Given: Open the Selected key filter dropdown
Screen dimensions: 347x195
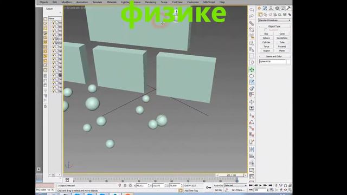Looking at the screenshot, I should [x=235, y=185].
